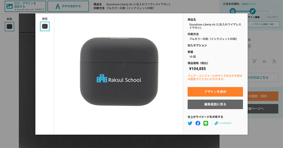Open the デザインの確認・保存 sub-step
Viewport: 283px width, 148px height.
263,24
